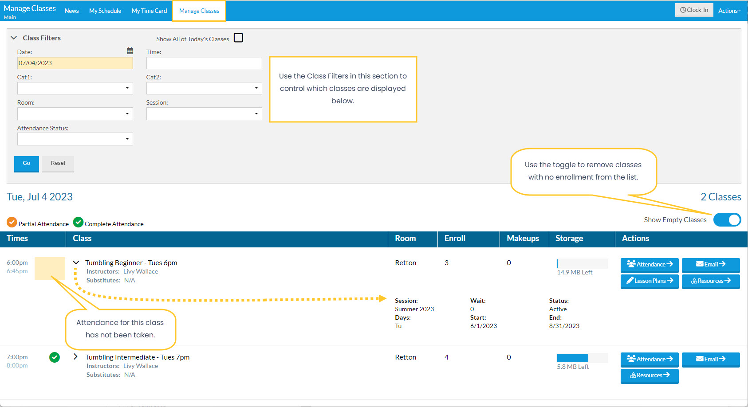Go to the News tab
Image resolution: width=748 pixels, height=407 pixels.
(x=71, y=11)
